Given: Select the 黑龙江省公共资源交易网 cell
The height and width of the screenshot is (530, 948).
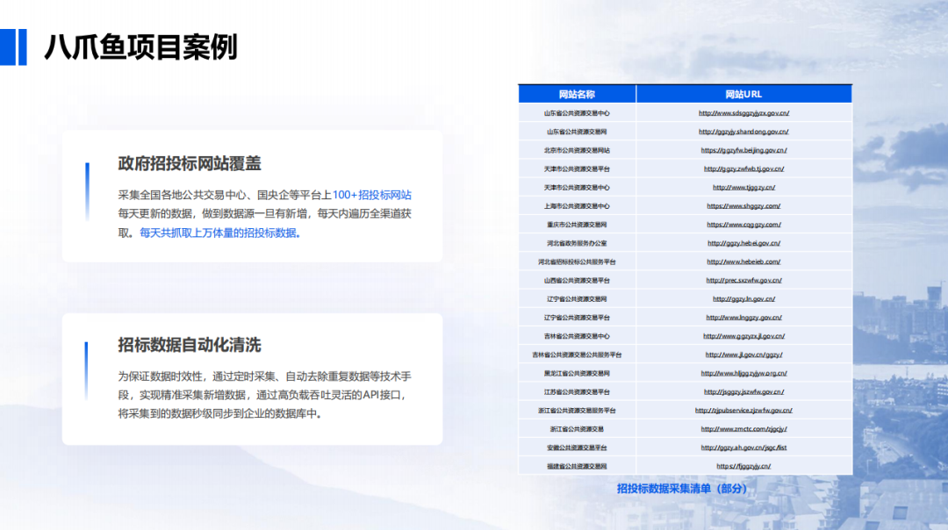Looking at the screenshot, I should (x=577, y=374).
